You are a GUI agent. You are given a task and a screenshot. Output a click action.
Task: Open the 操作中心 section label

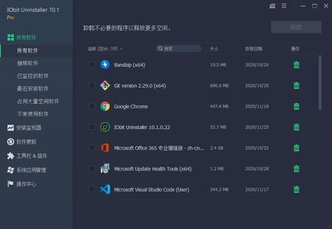(26, 184)
